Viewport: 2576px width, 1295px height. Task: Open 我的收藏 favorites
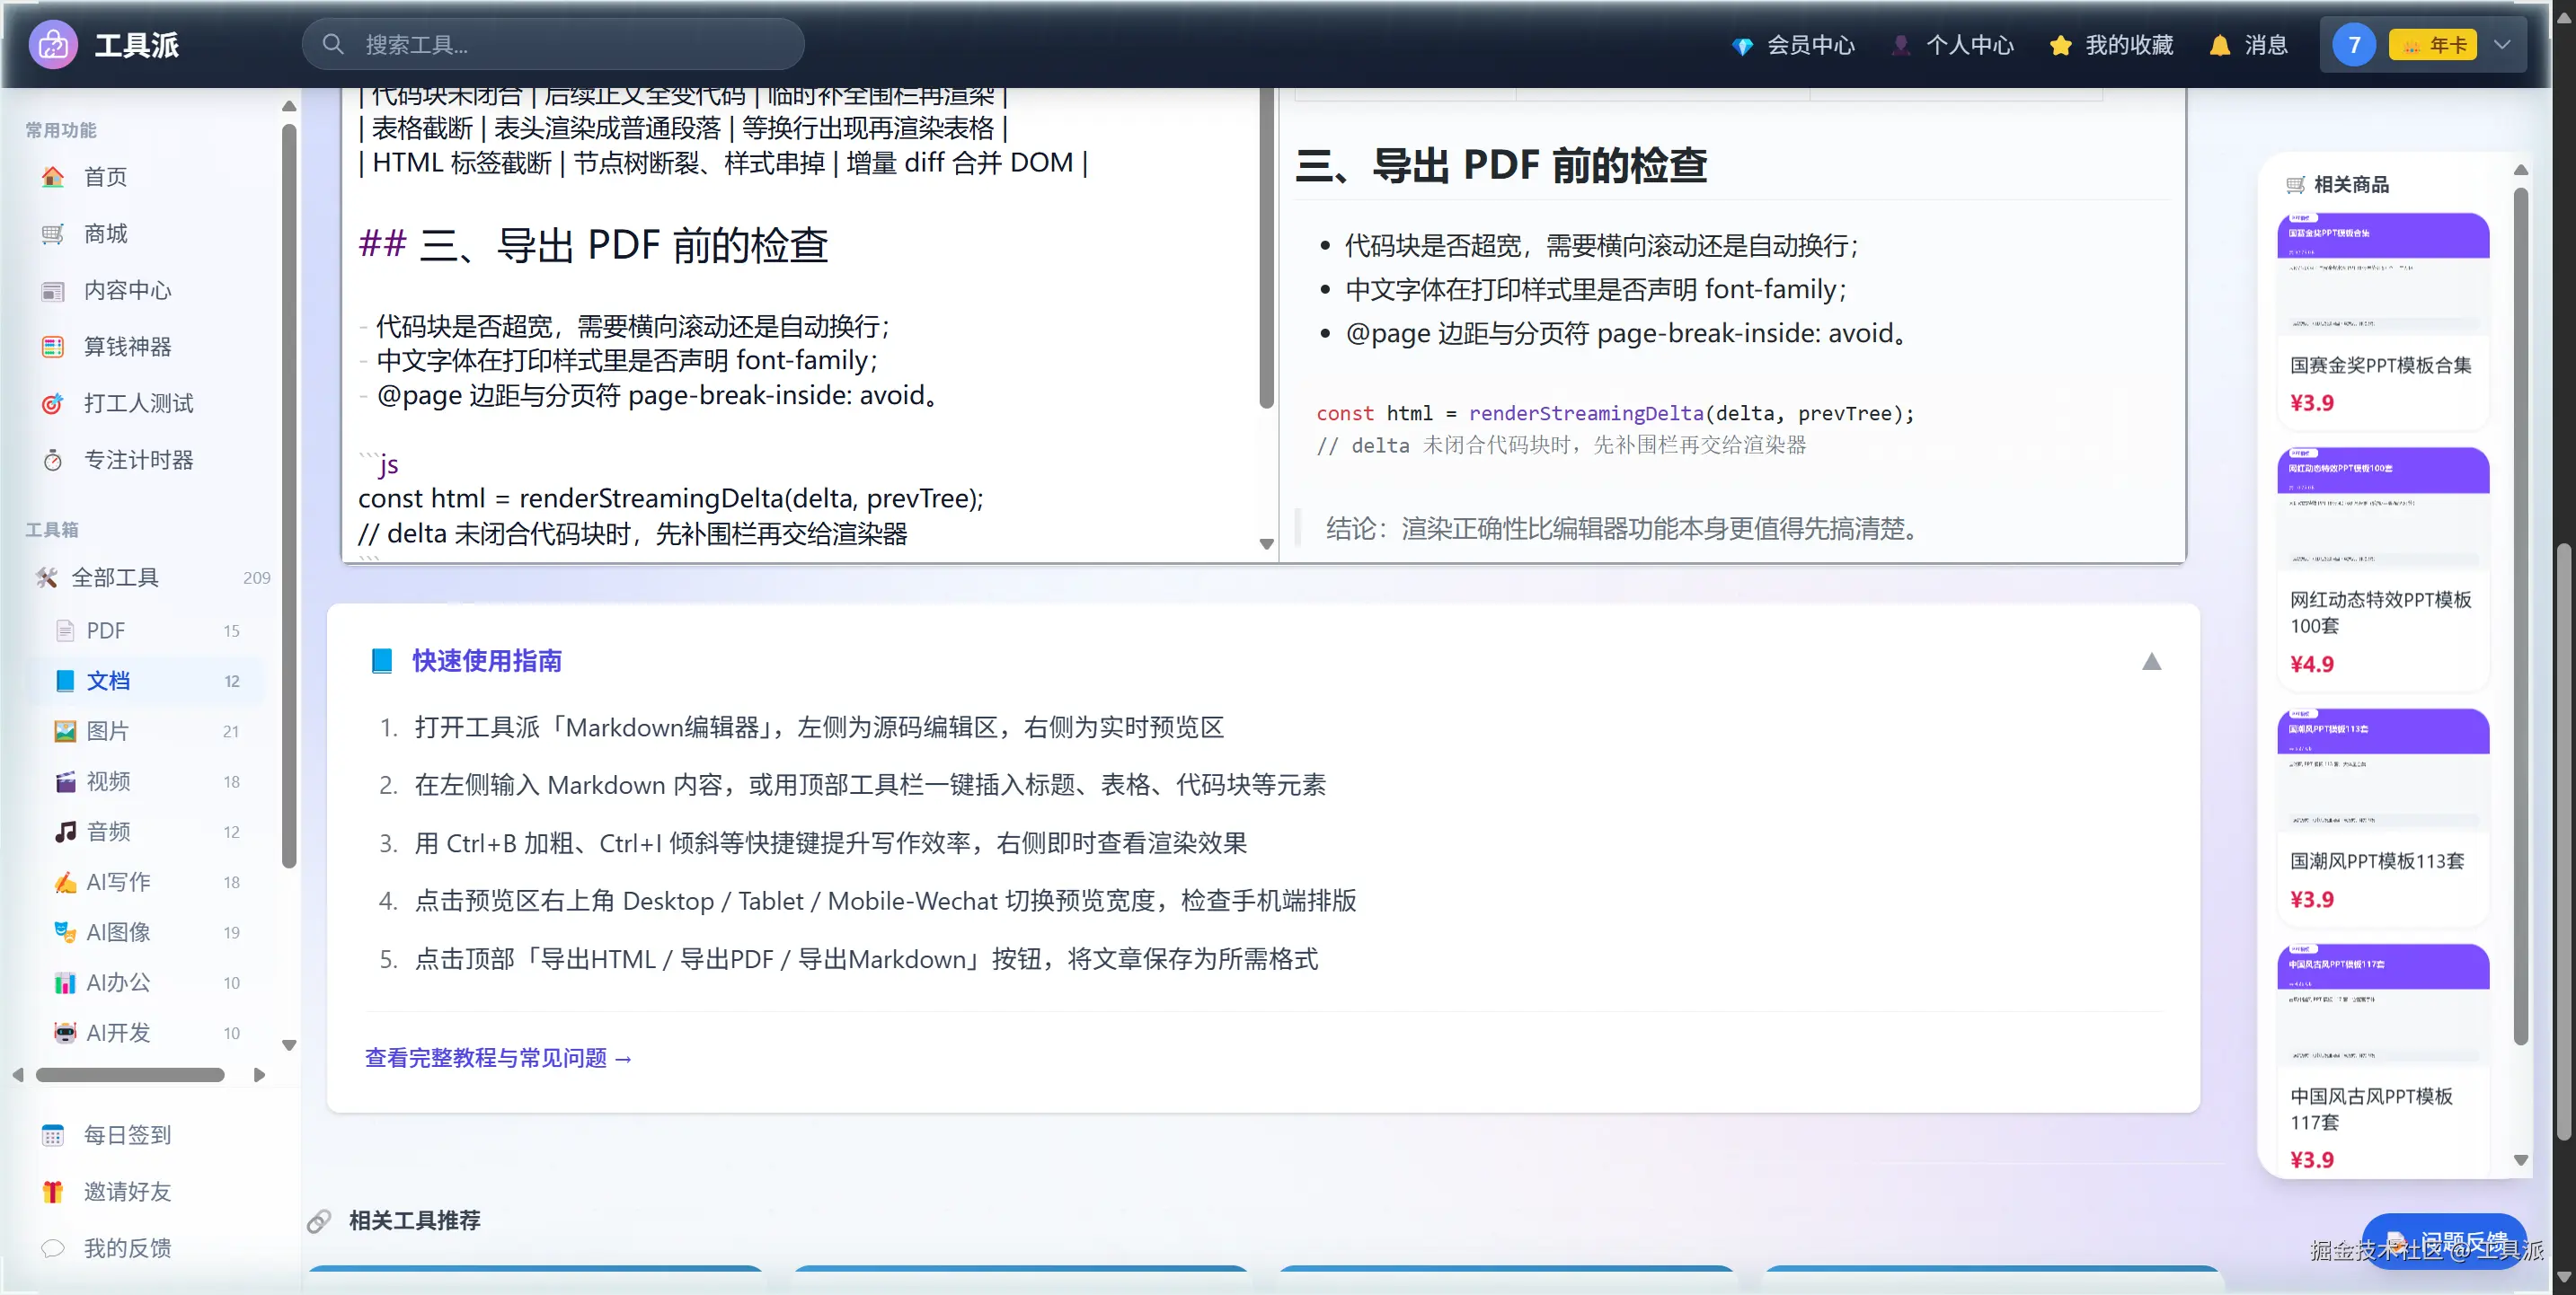(2111, 45)
